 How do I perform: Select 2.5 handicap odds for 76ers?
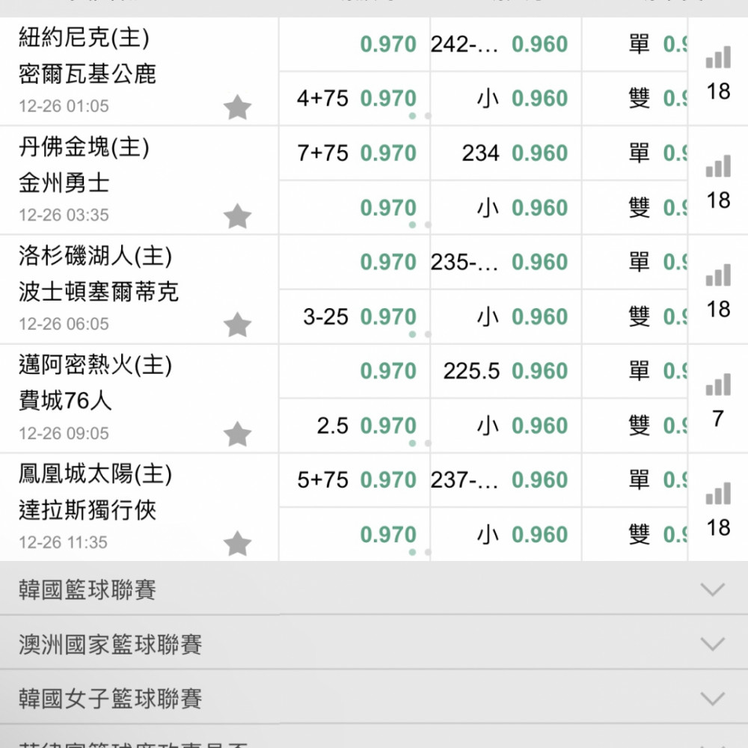click(355, 426)
